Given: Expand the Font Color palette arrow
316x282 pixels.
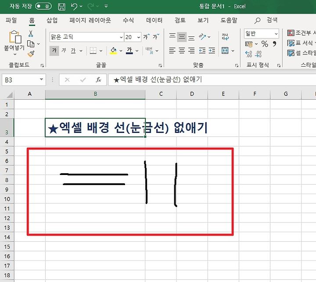Looking at the screenshot, I should coord(137,51).
